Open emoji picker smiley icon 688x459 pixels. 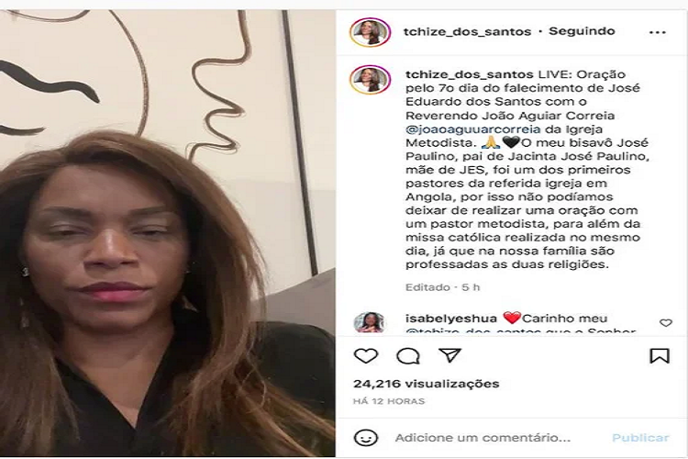pyautogui.click(x=365, y=438)
